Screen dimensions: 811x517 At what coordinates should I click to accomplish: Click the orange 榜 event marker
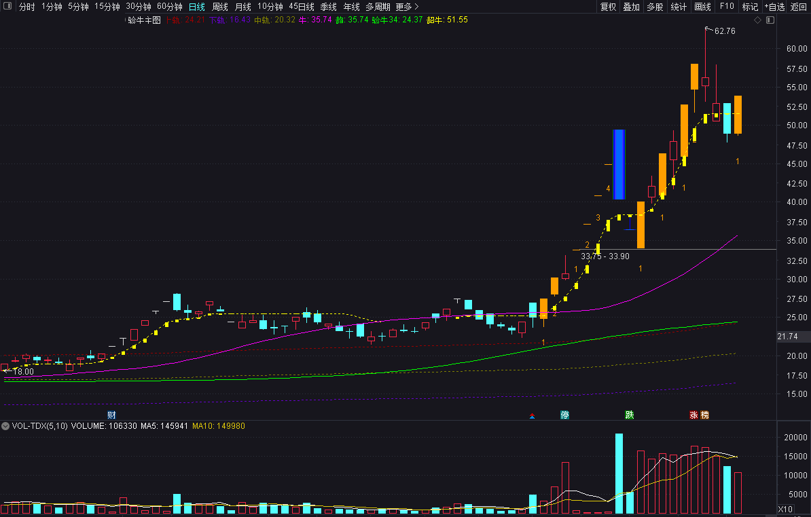[704, 415]
